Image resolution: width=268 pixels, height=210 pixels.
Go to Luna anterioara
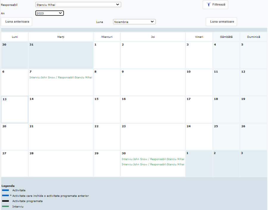point(17,22)
